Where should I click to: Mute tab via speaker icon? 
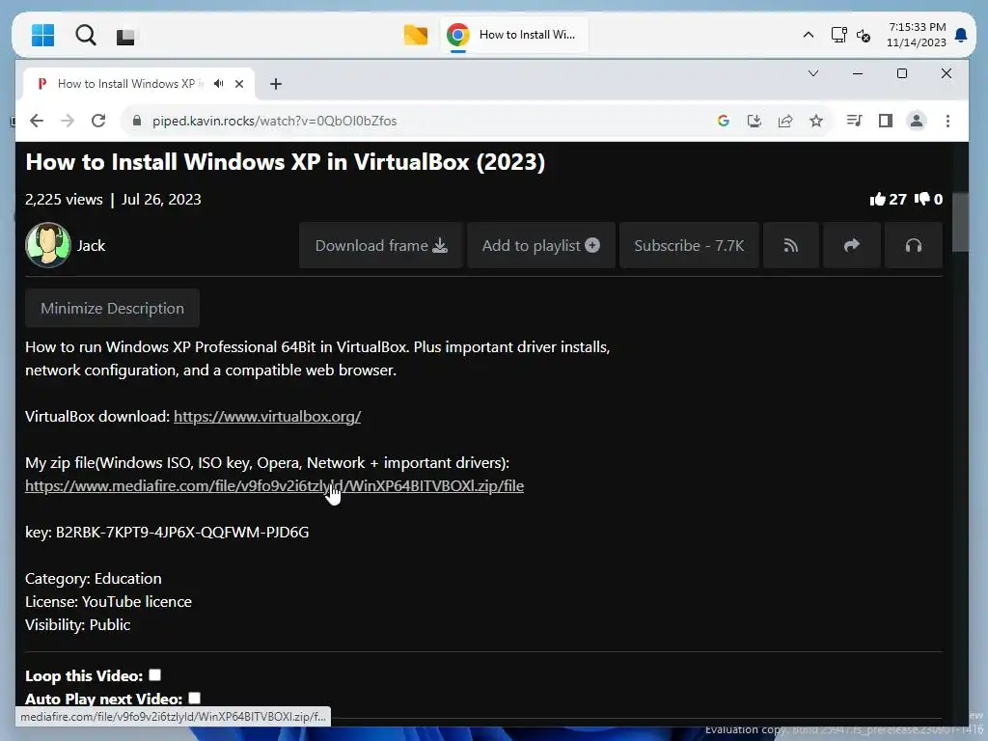click(219, 84)
